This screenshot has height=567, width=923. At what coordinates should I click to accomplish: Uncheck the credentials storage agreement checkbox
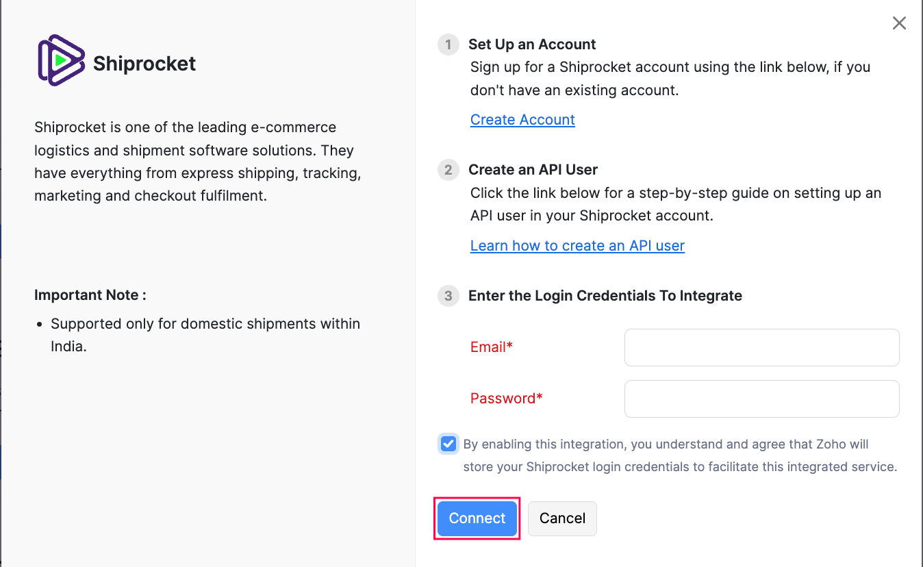click(x=448, y=444)
